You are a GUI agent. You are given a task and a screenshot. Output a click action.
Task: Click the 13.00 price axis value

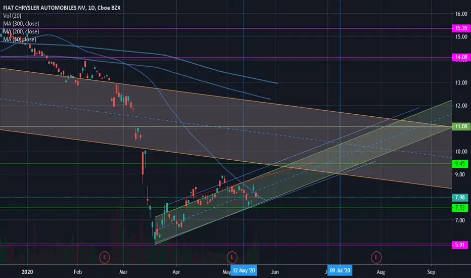tap(461, 83)
